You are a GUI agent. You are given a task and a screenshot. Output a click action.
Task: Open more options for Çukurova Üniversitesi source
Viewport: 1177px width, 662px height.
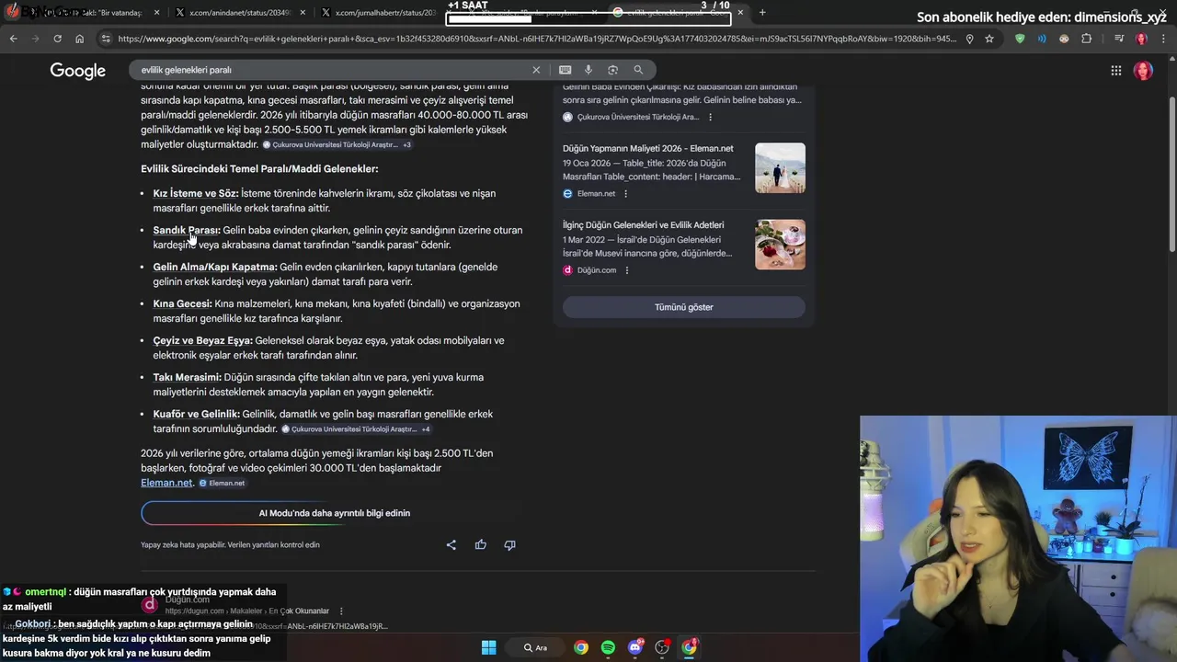[x=710, y=117]
